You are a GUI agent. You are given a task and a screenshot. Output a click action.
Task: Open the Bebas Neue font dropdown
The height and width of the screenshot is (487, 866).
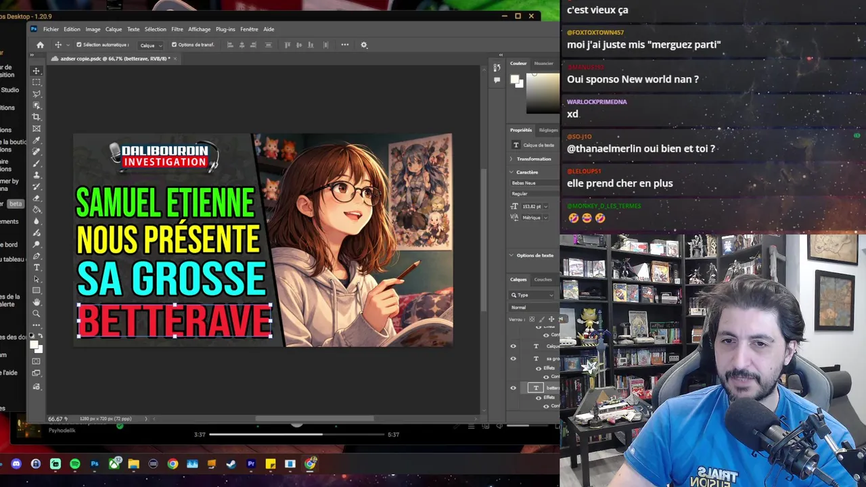(x=534, y=183)
